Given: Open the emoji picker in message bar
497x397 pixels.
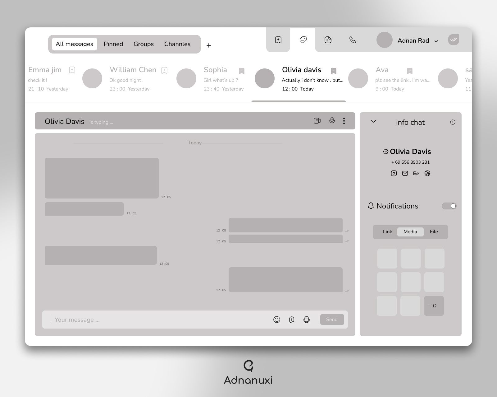Looking at the screenshot, I should pos(276,320).
